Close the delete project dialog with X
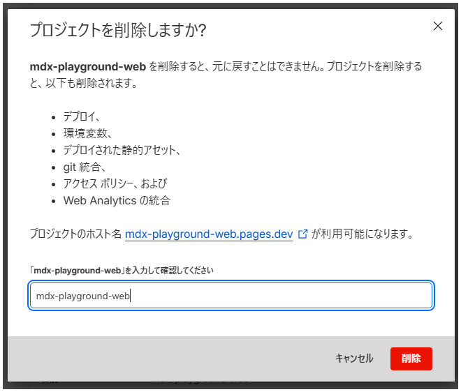 point(438,26)
